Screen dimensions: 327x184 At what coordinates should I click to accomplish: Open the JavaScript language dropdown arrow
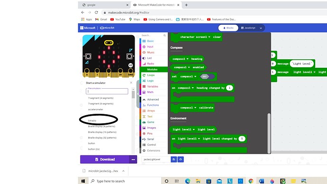[261, 28]
